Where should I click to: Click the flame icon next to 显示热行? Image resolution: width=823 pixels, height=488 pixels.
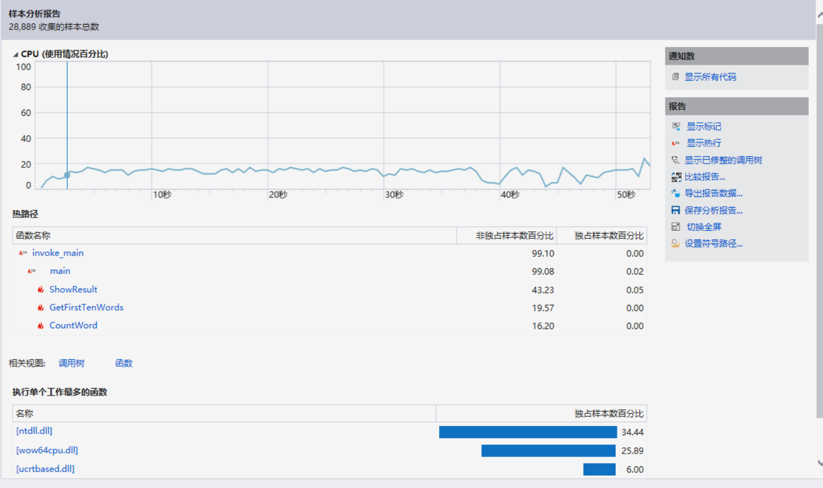(x=676, y=143)
